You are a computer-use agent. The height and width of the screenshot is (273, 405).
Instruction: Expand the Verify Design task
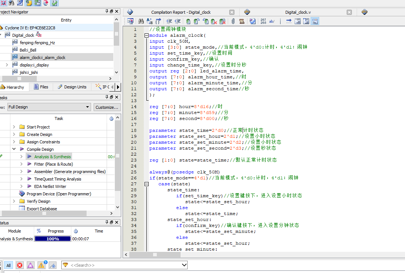pyautogui.click(x=14, y=201)
